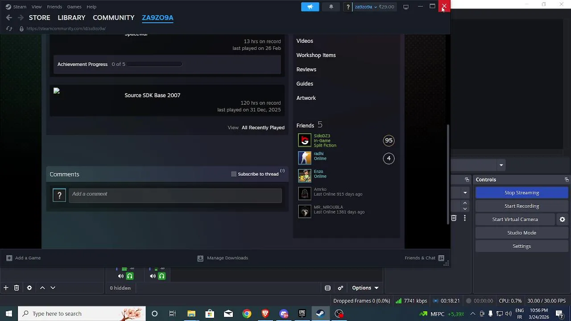Click OBS down chevron left of Start Recording
Viewport: 571px width, 321px height.
tap(465, 209)
